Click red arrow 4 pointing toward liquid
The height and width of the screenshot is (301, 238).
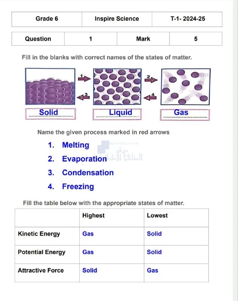click(150, 97)
